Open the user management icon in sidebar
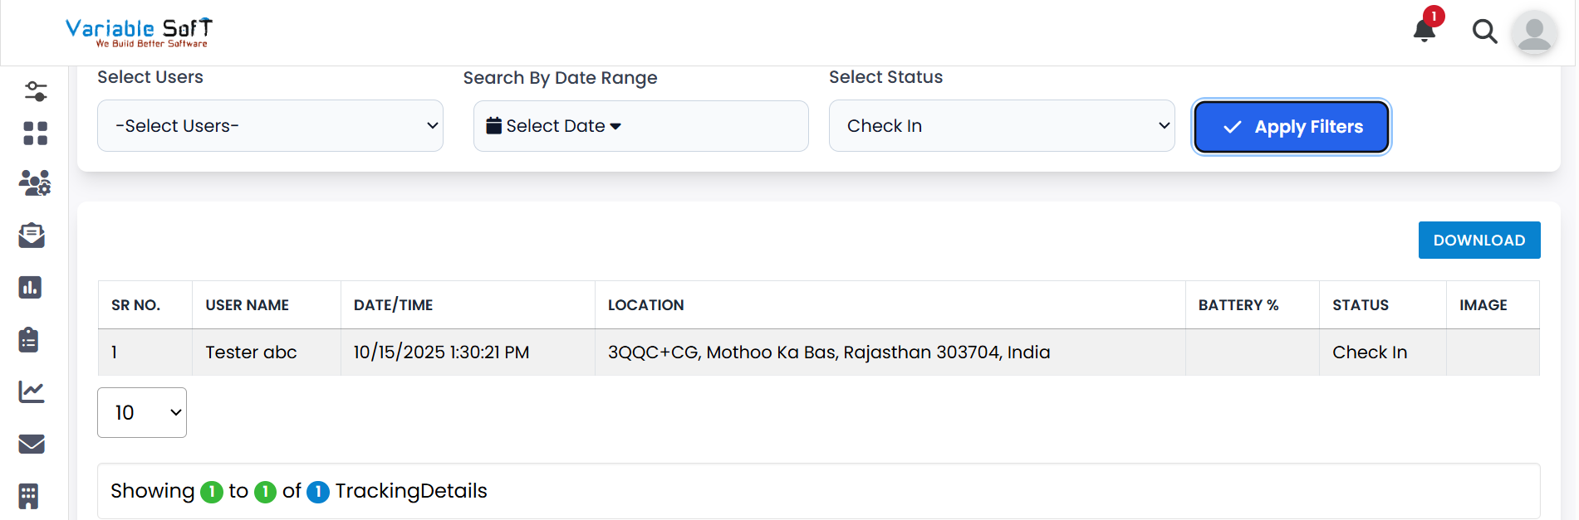This screenshot has height=520, width=1579. (35, 183)
